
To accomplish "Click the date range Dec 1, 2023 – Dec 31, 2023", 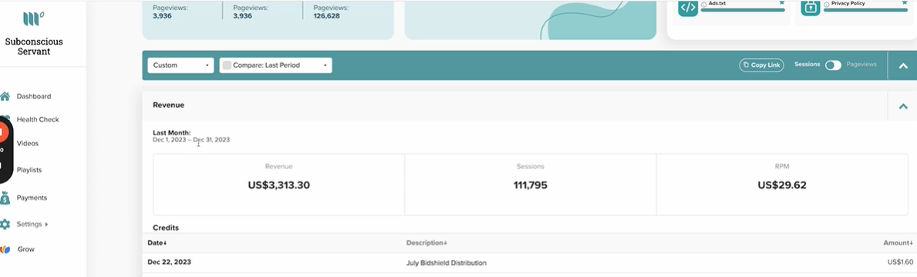I will (x=191, y=140).
